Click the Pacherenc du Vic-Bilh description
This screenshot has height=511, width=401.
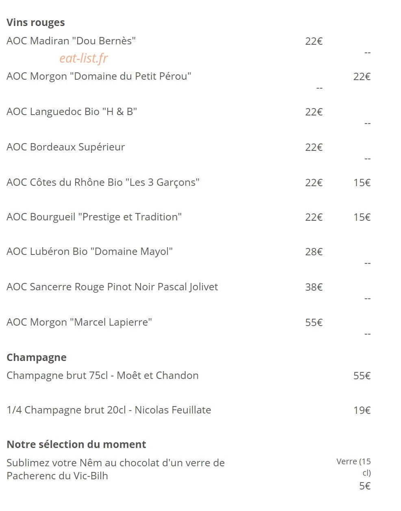pyautogui.click(x=116, y=469)
